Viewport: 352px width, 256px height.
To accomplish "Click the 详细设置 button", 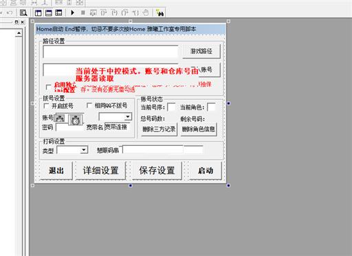I will pyautogui.click(x=101, y=171).
